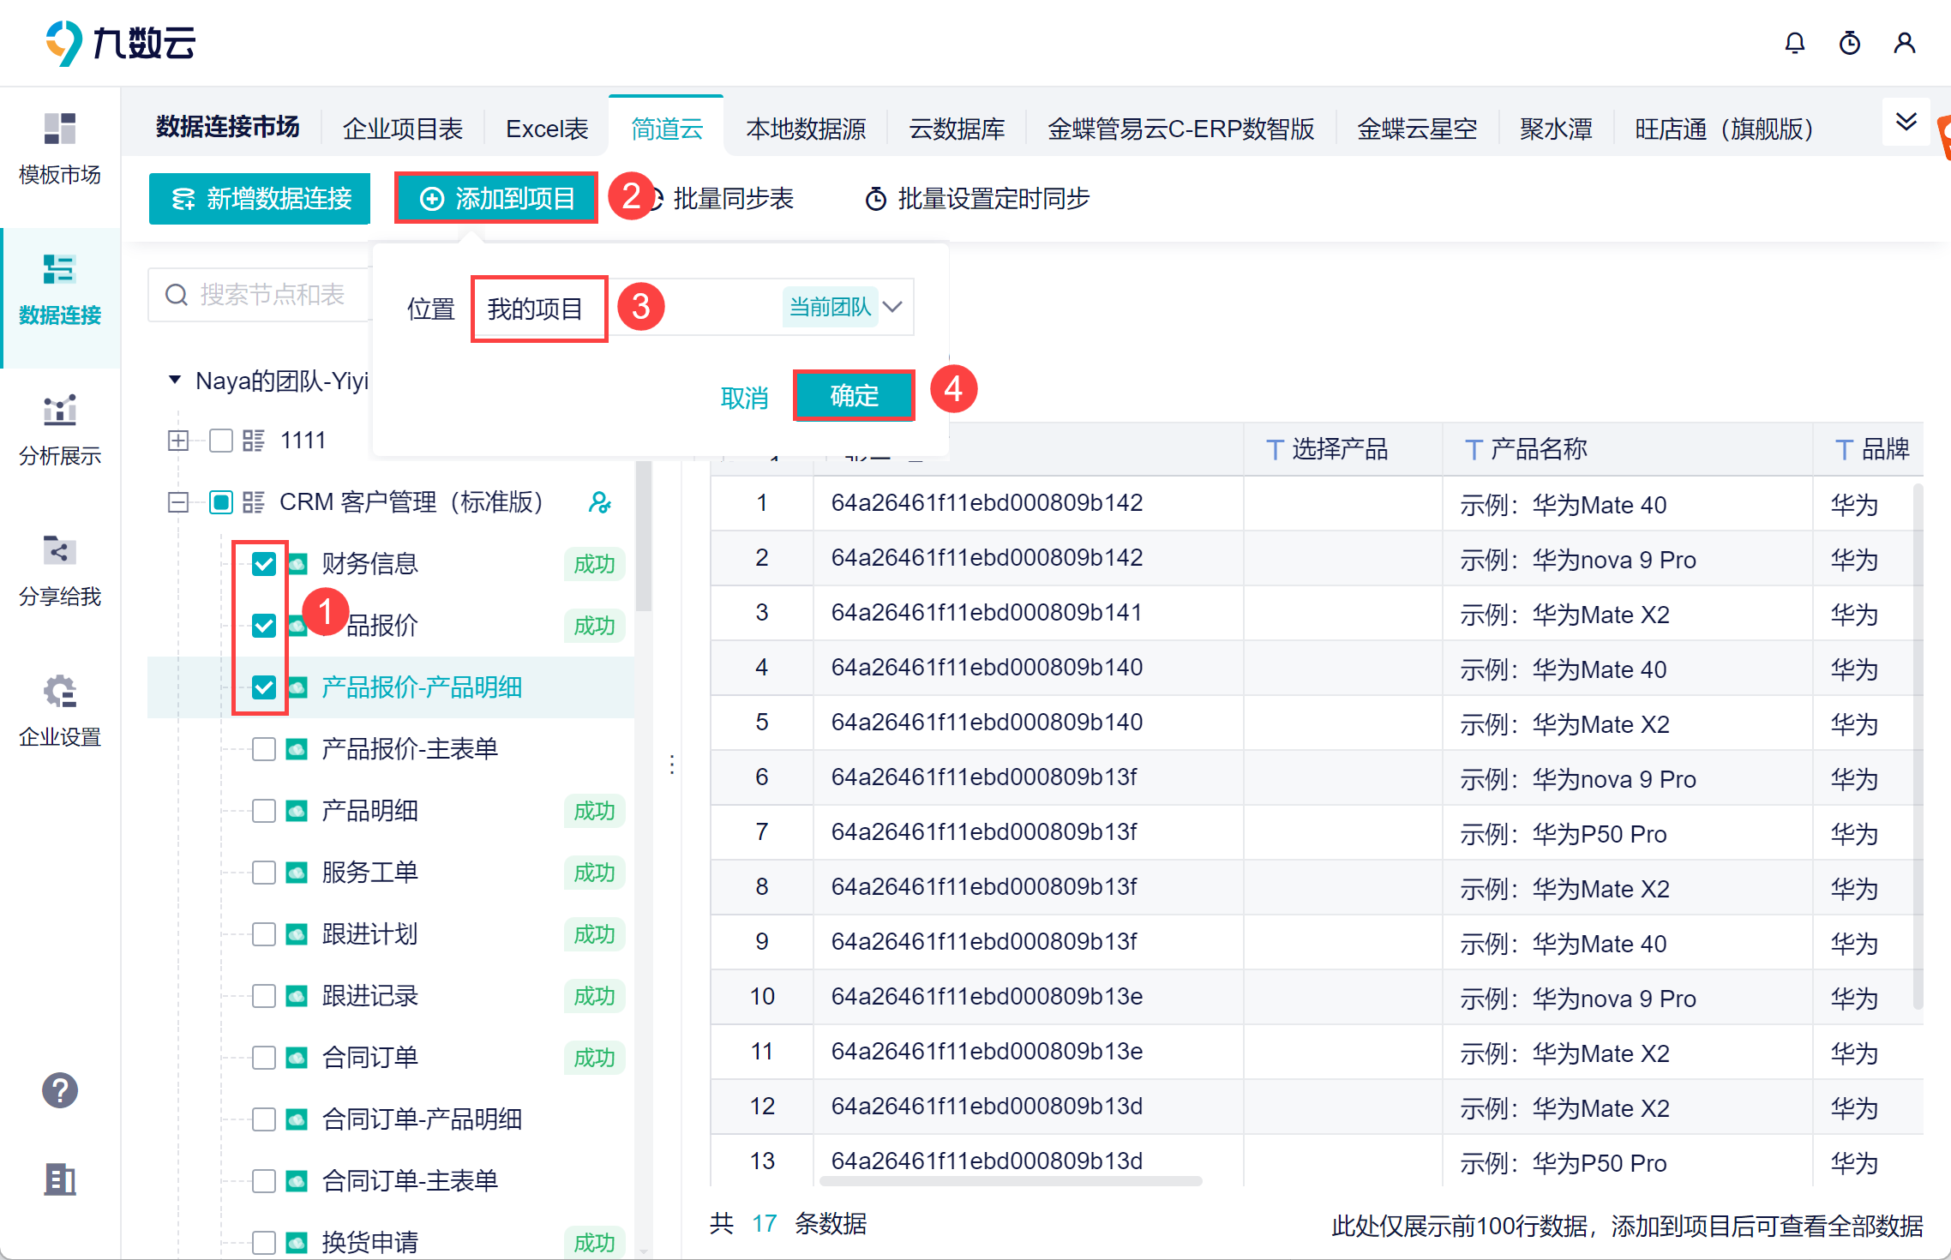
Task: Open the user profile icon
Action: coord(1904,43)
